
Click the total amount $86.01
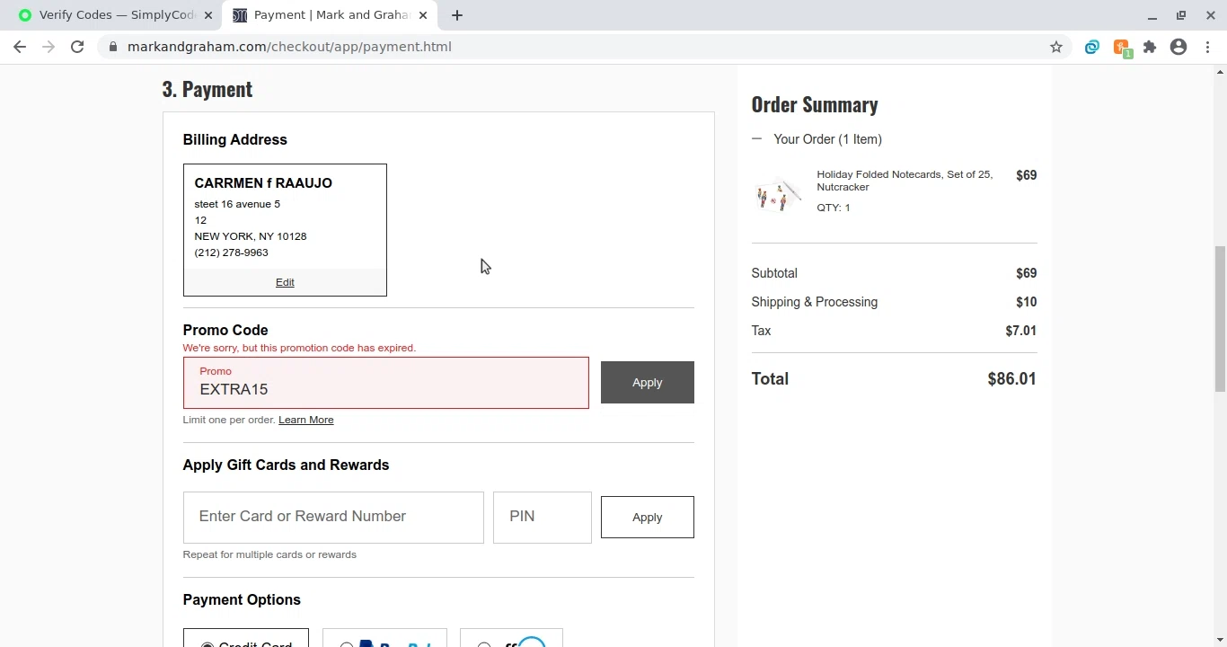[x=1011, y=379]
